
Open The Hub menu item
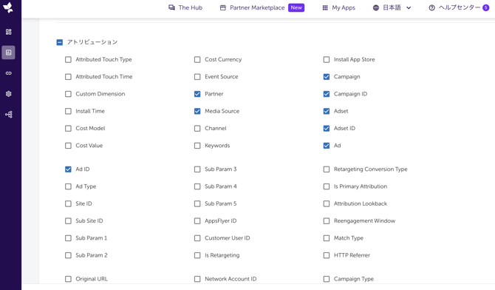pos(185,7)
